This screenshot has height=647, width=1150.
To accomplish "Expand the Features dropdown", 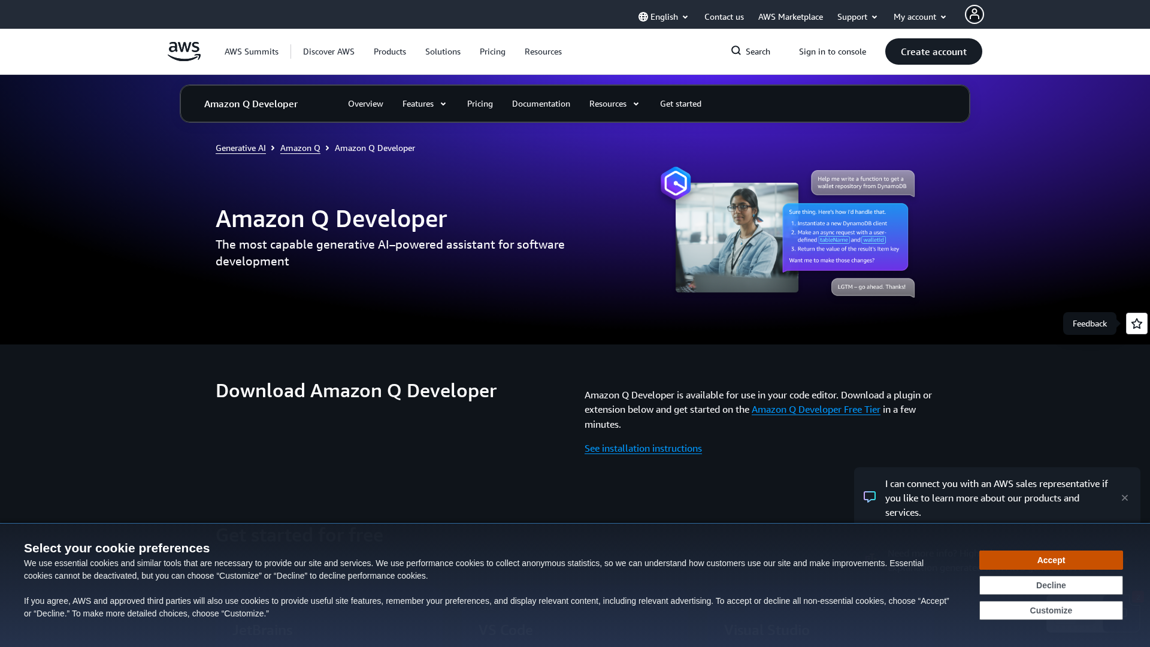I will tap(425, 104).
